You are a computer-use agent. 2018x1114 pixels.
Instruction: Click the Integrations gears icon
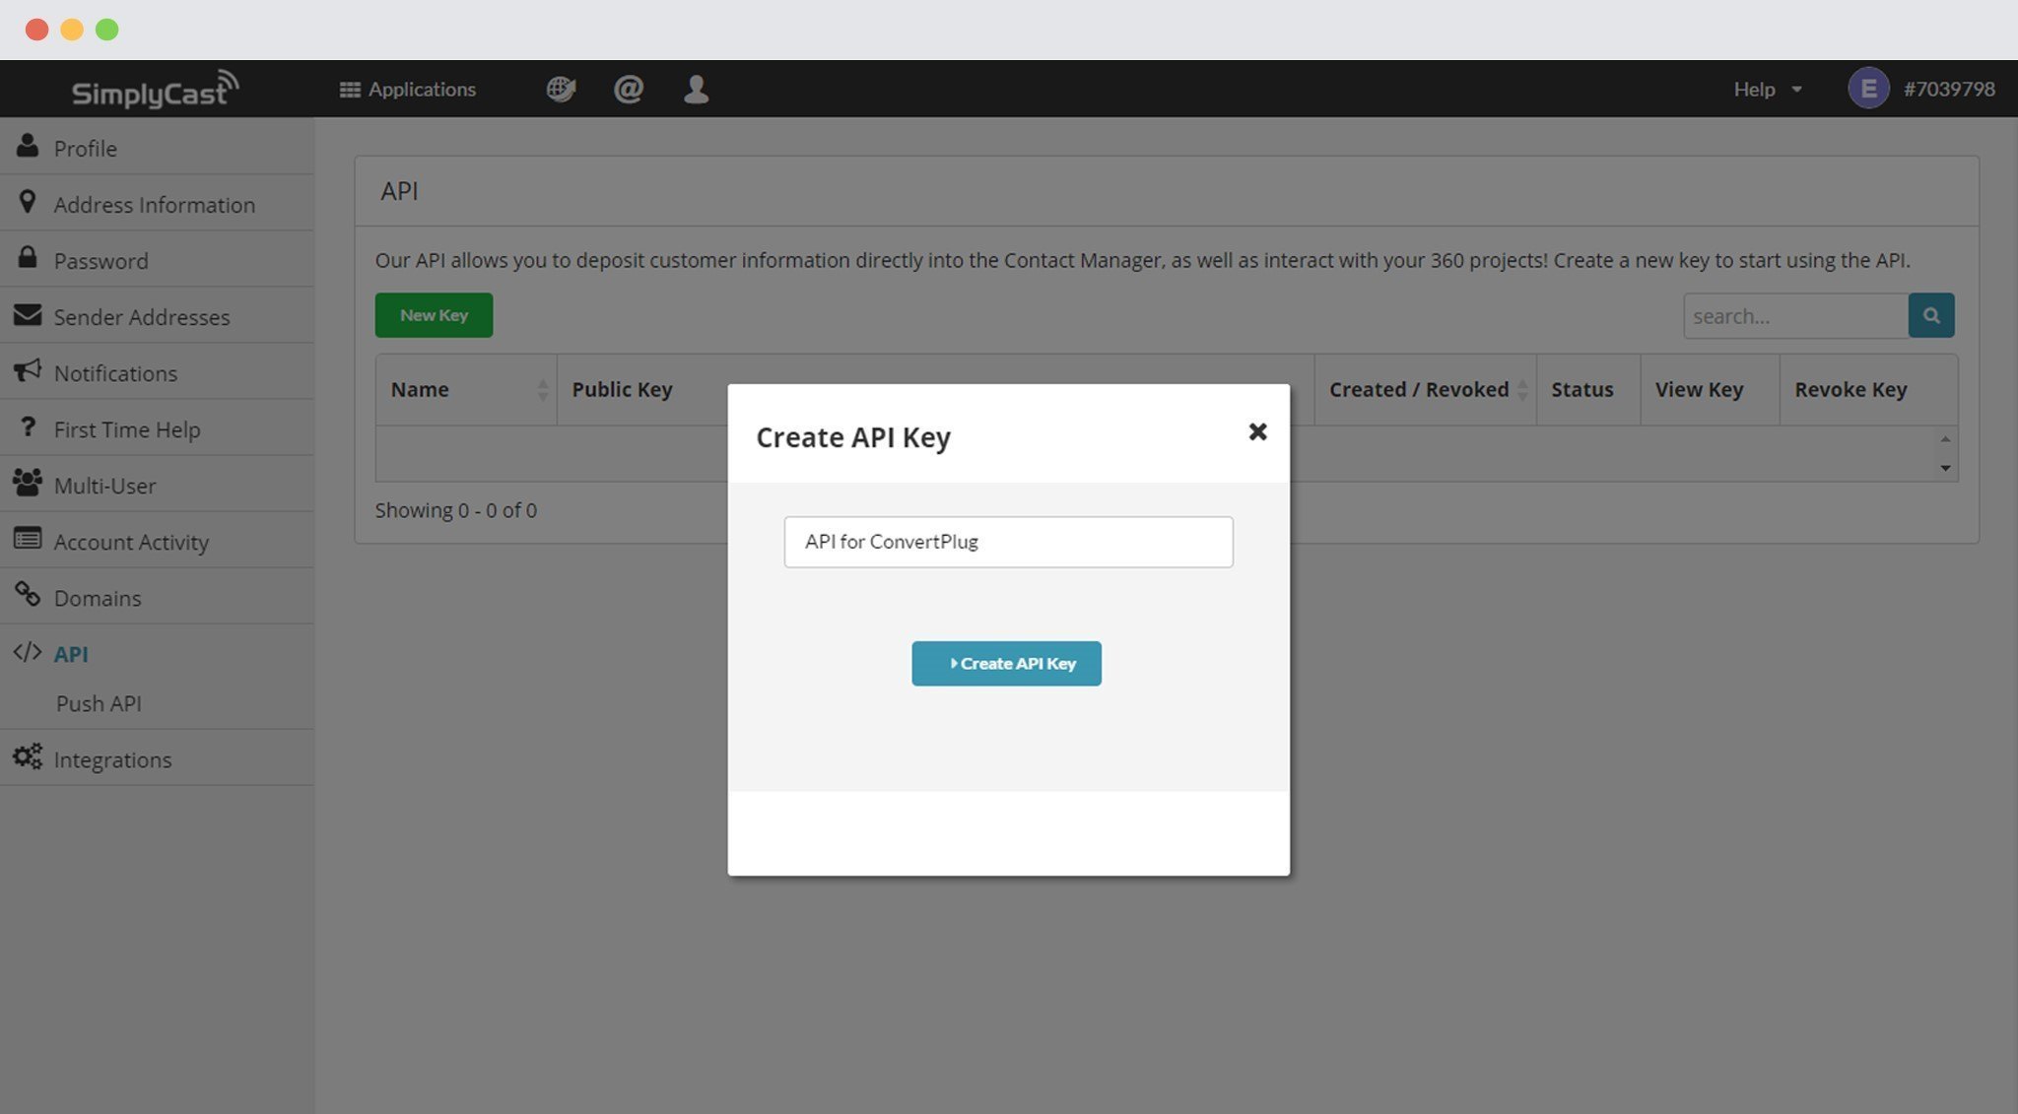point(28,756)
